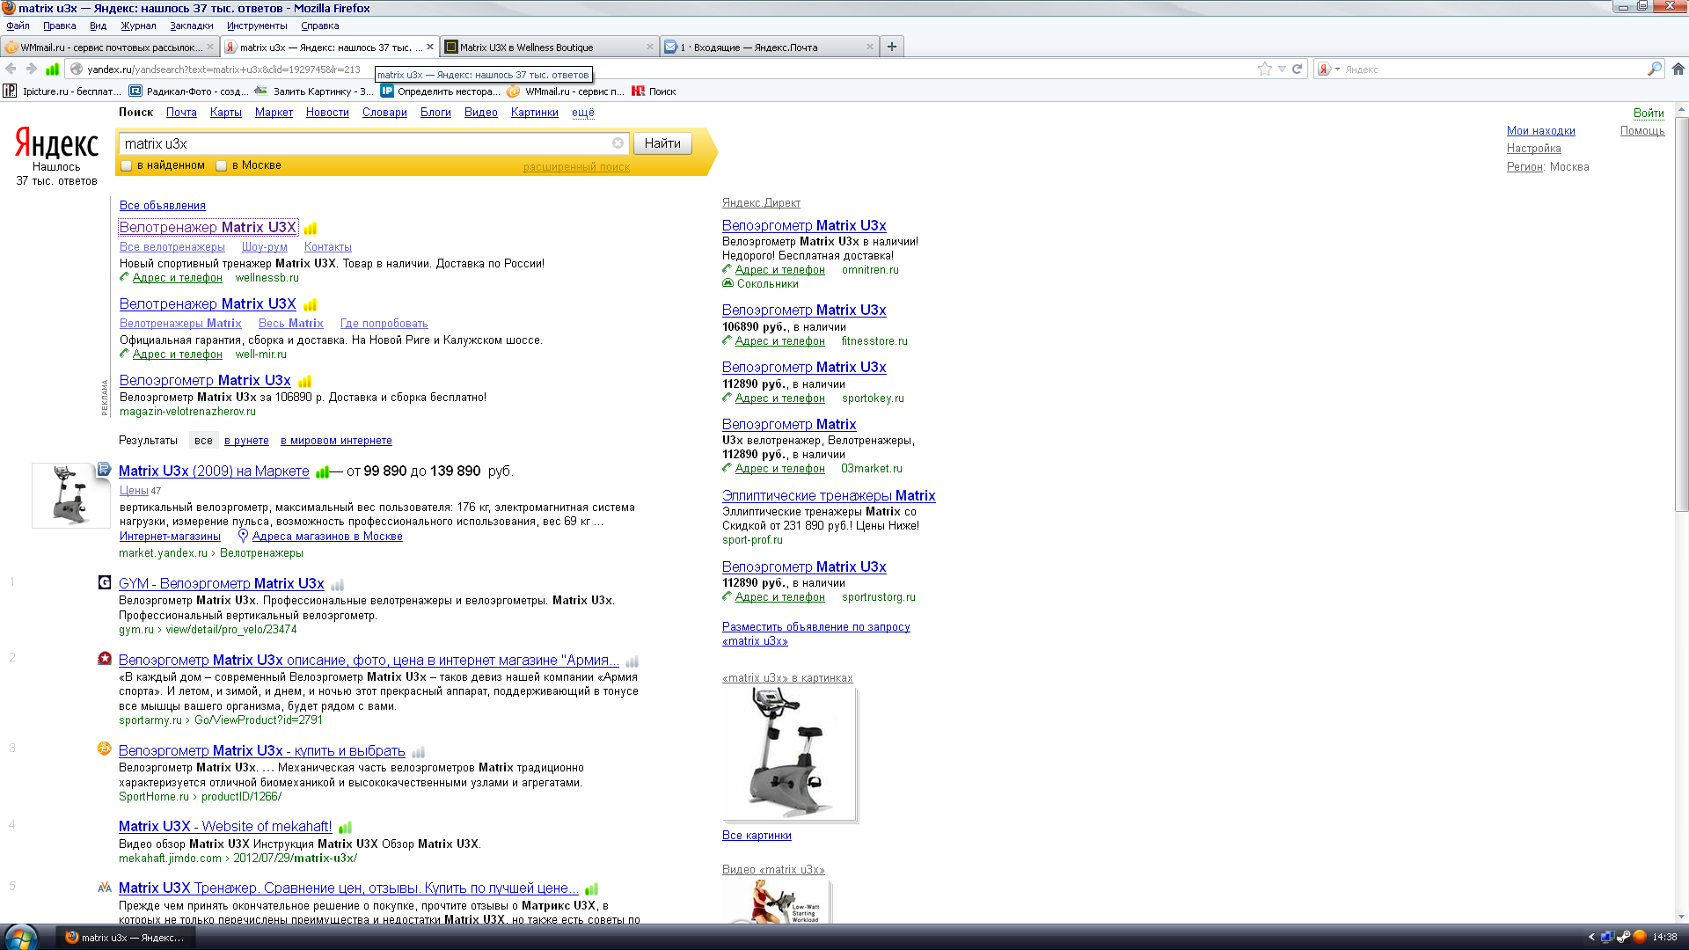Open the Закладки menu

(191, 26)
